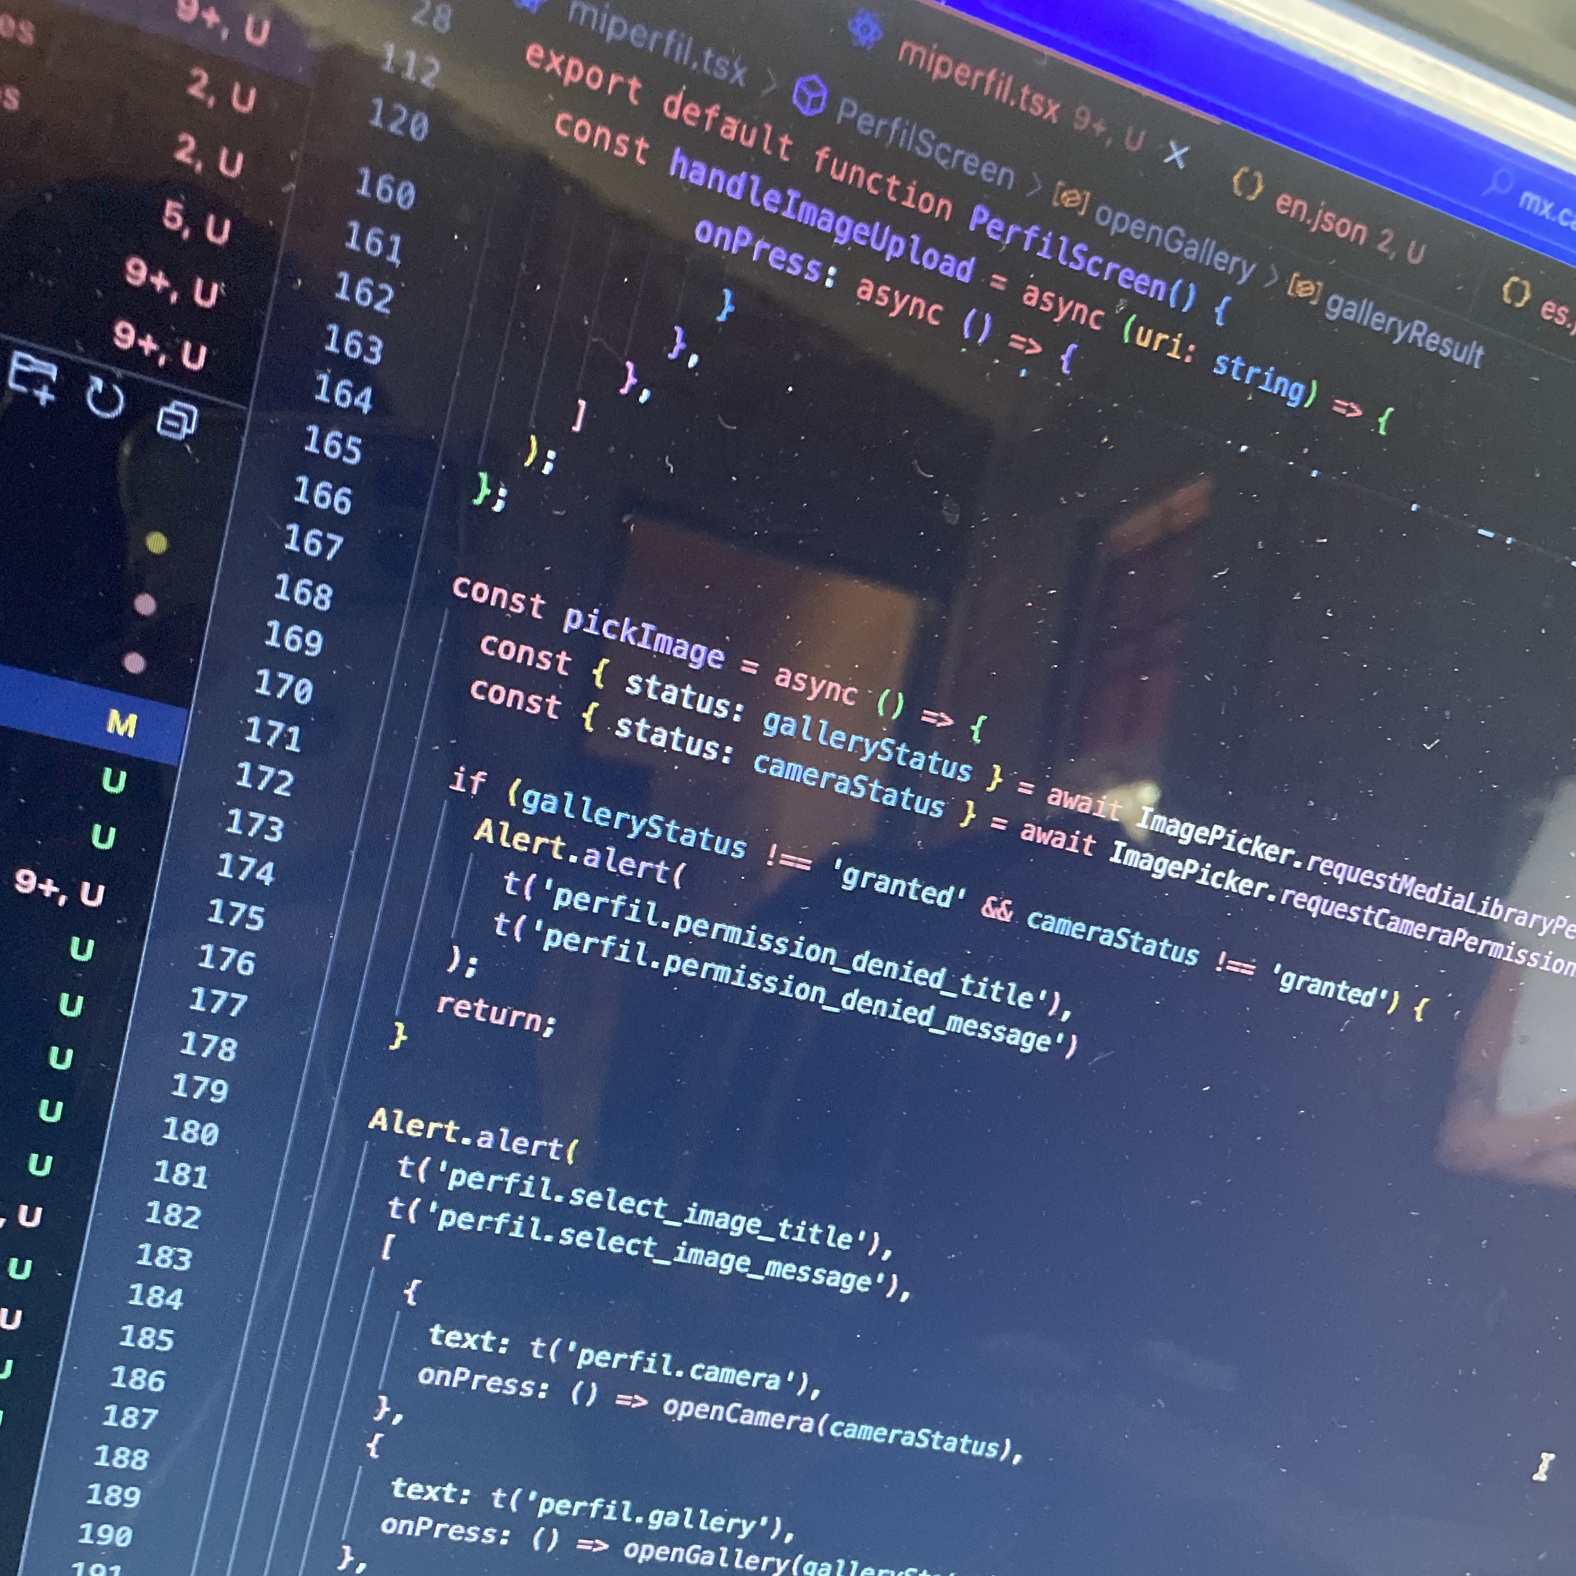
Task: Click galleryStatus on the line 169 destructuring
Action: click(867, 747)
